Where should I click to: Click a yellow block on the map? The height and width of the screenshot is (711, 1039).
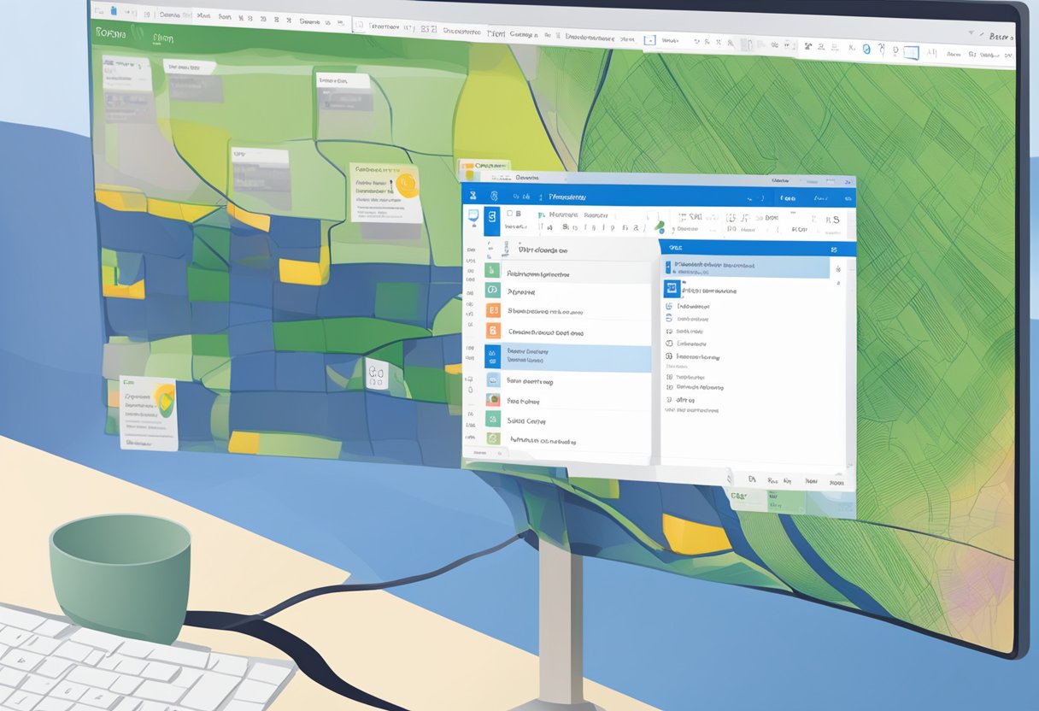coord(303,272)
